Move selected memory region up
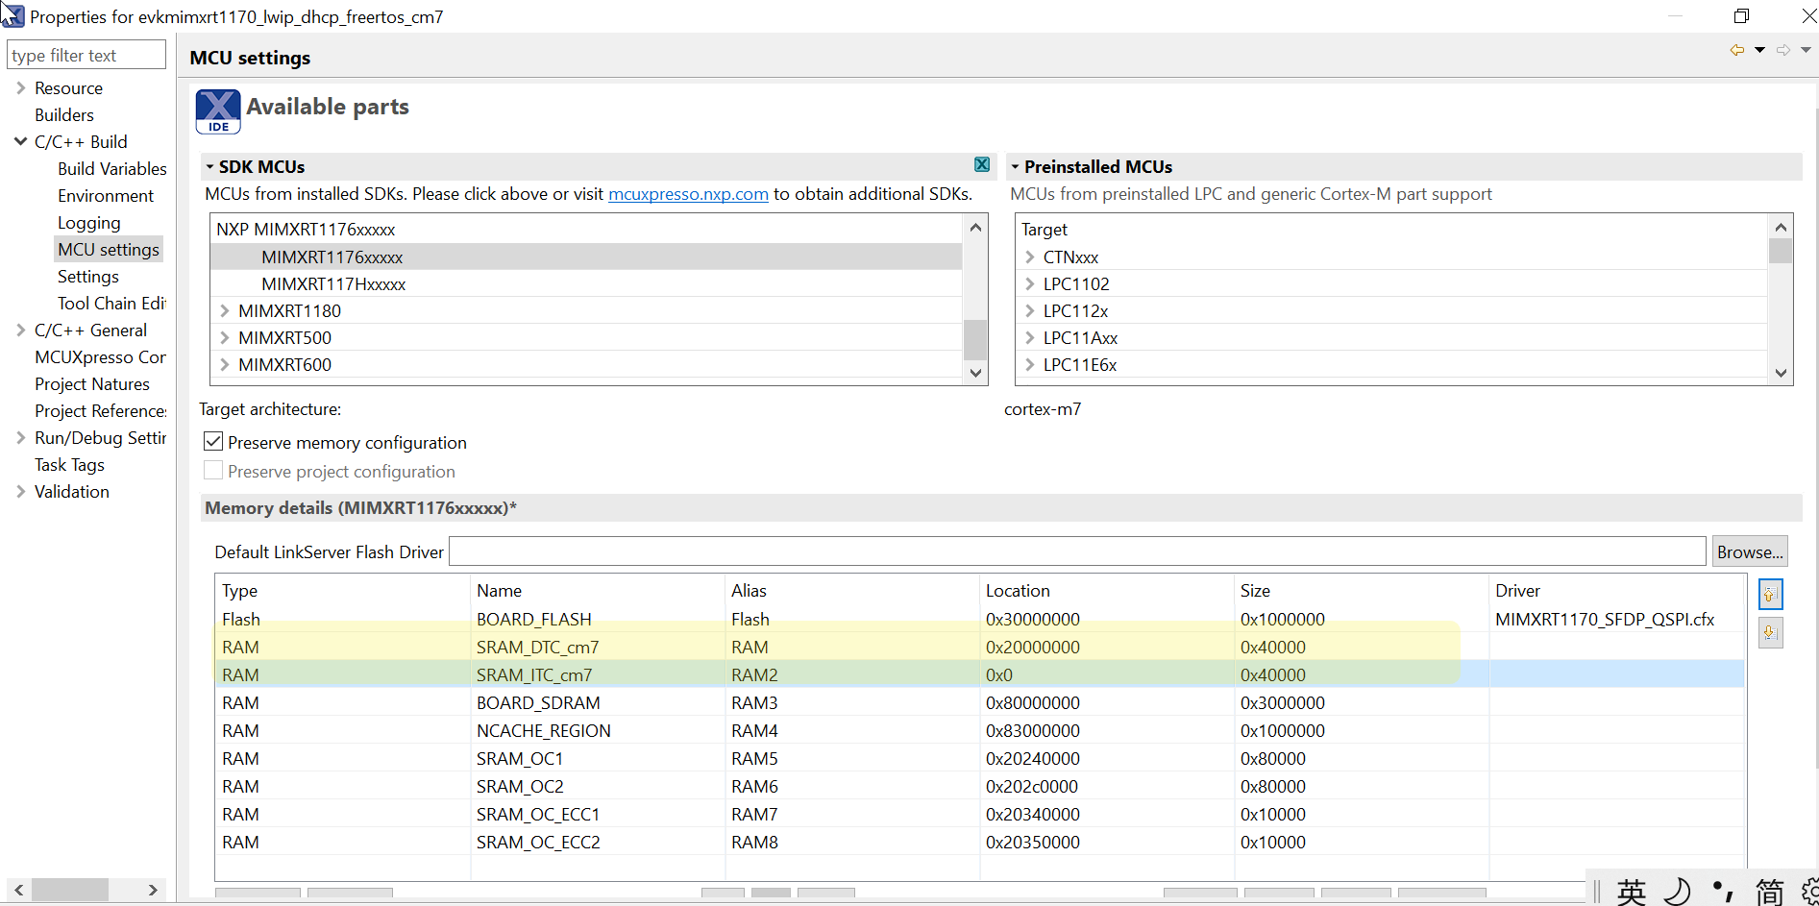The width and height of the screenshot is (1819, 906). pos(1770,595)
